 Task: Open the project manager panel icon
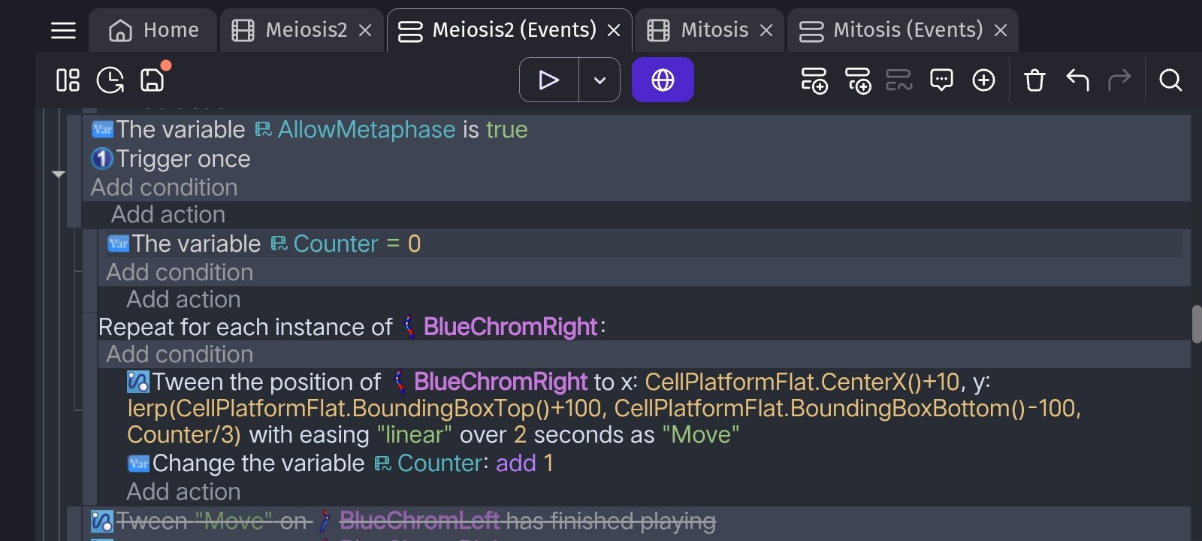pyautogui.click(x=68, y=80)
